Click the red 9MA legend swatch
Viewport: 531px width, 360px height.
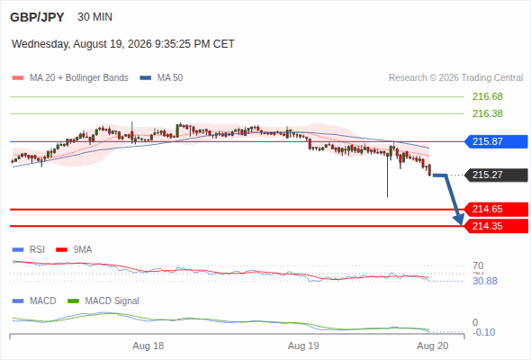(x=61, y=250)
